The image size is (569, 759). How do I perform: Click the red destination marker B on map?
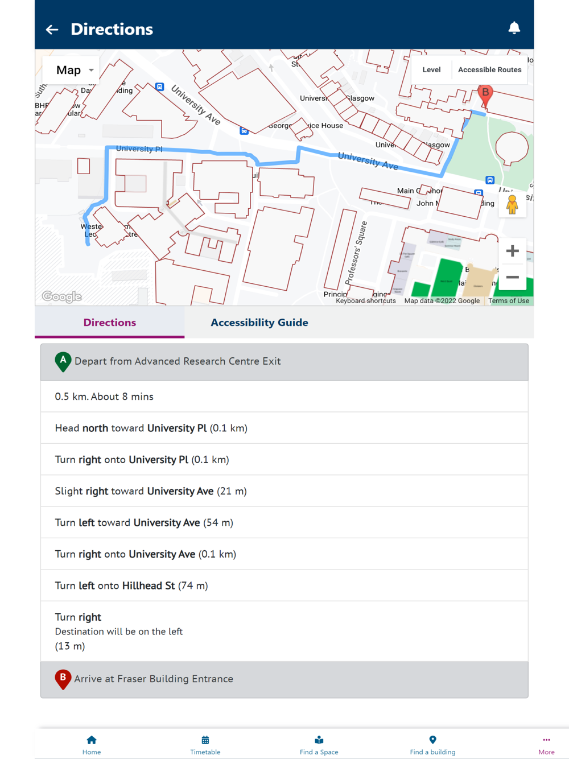(x=485, y=95)
